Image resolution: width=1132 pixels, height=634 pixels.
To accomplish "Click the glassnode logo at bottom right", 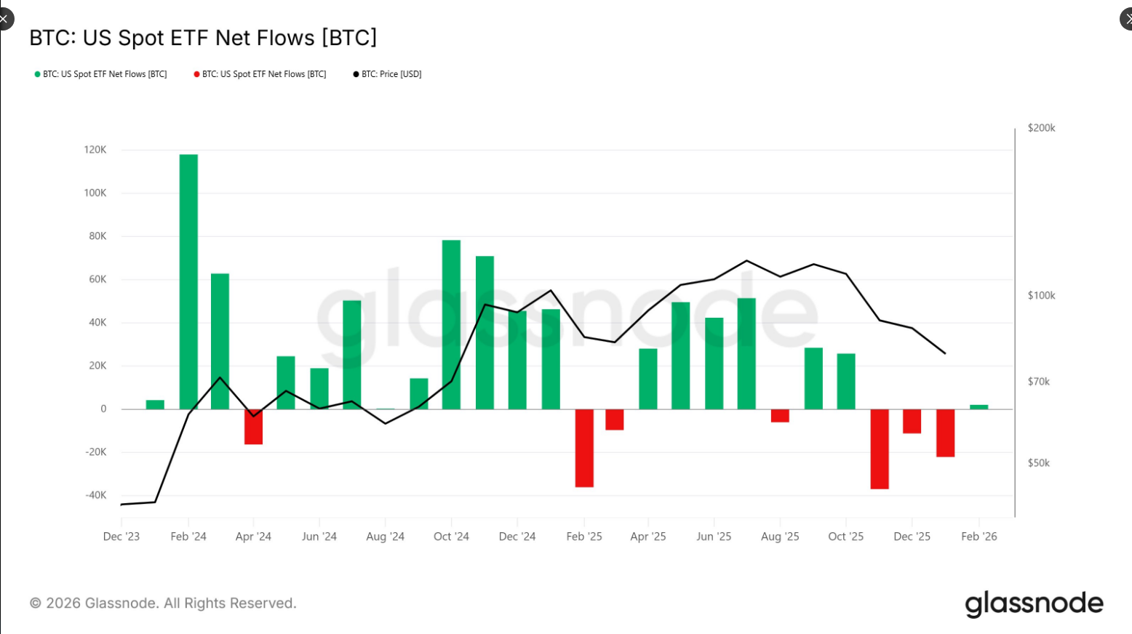I will [x=1034, y=604].
